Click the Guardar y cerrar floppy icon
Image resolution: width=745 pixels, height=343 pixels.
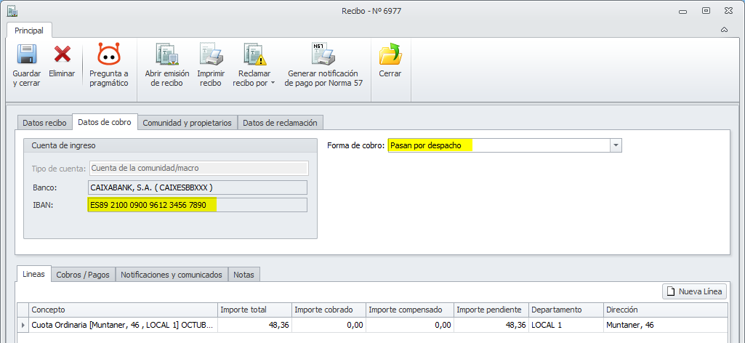point(27,55)
